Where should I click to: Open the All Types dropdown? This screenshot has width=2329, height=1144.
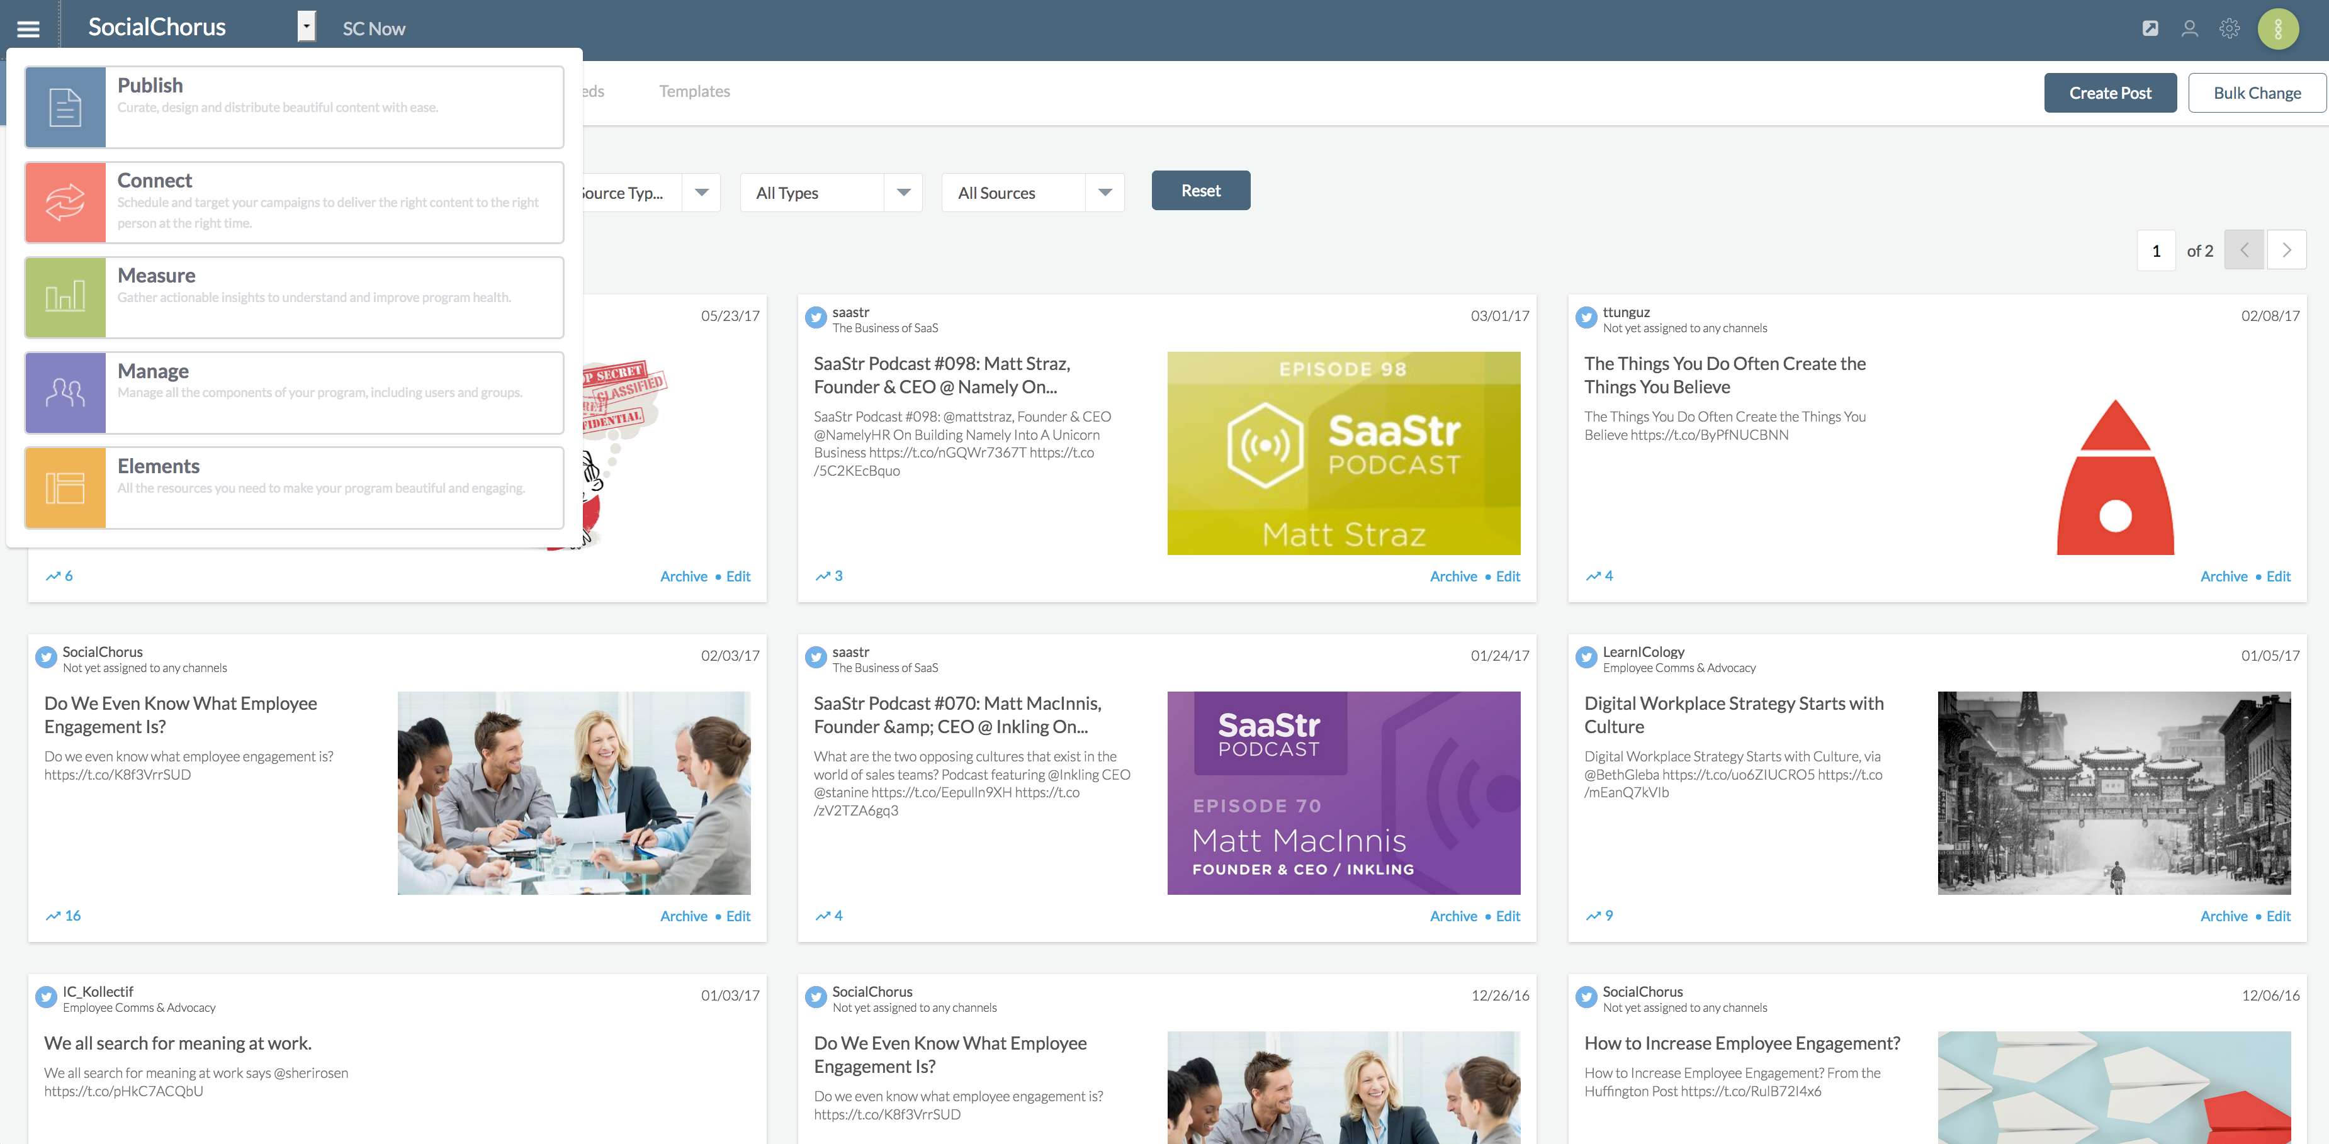[831, 193]
